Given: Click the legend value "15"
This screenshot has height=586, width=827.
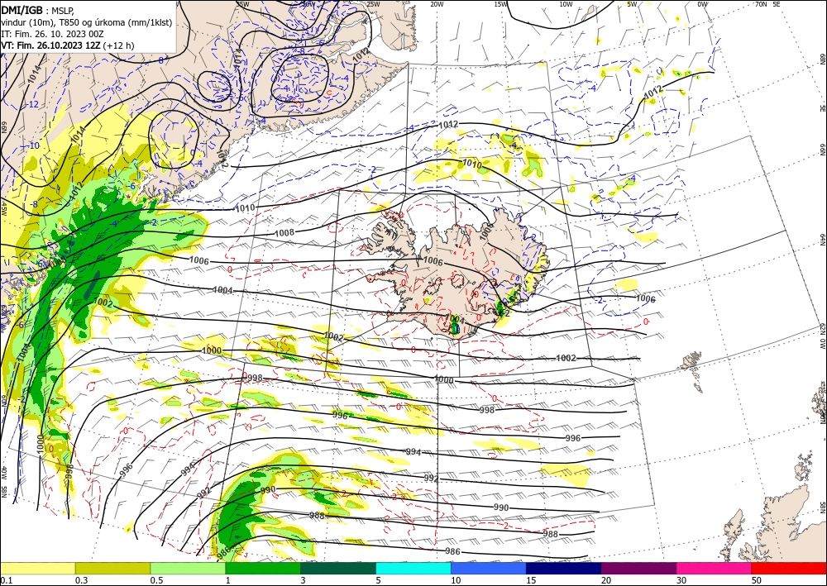Looking at the screenshot, I should (x=531, y=580).
